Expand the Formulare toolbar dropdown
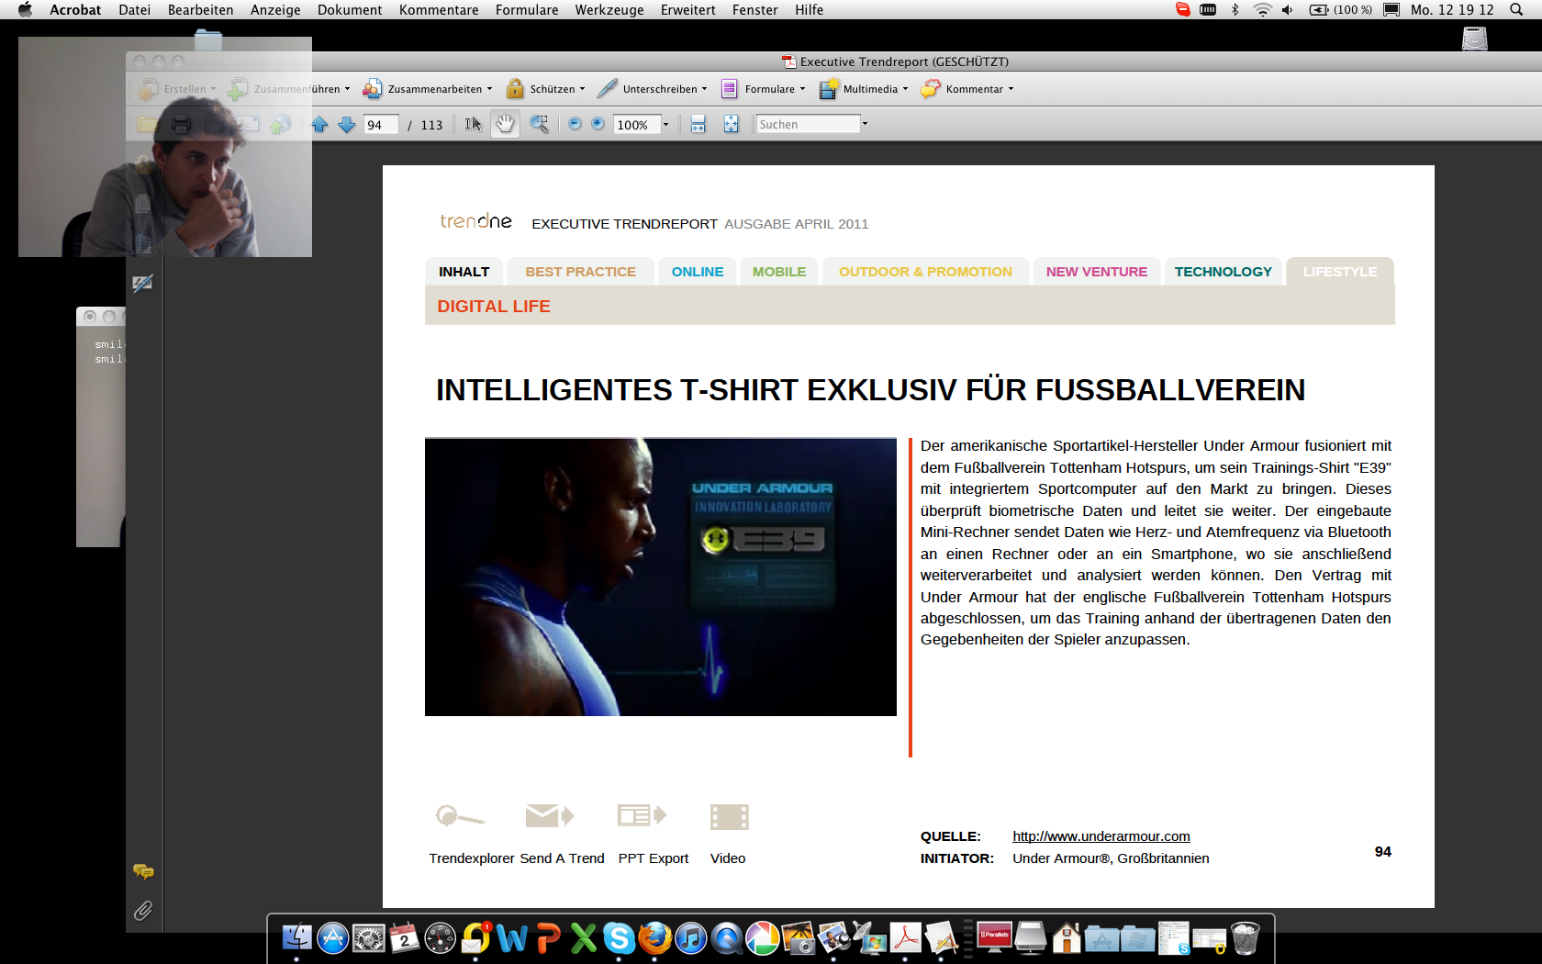Screen dimensions: 1542x964 763,89
